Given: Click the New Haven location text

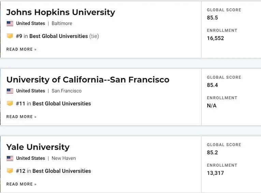Looking at the screenshot, I should 63,158.
